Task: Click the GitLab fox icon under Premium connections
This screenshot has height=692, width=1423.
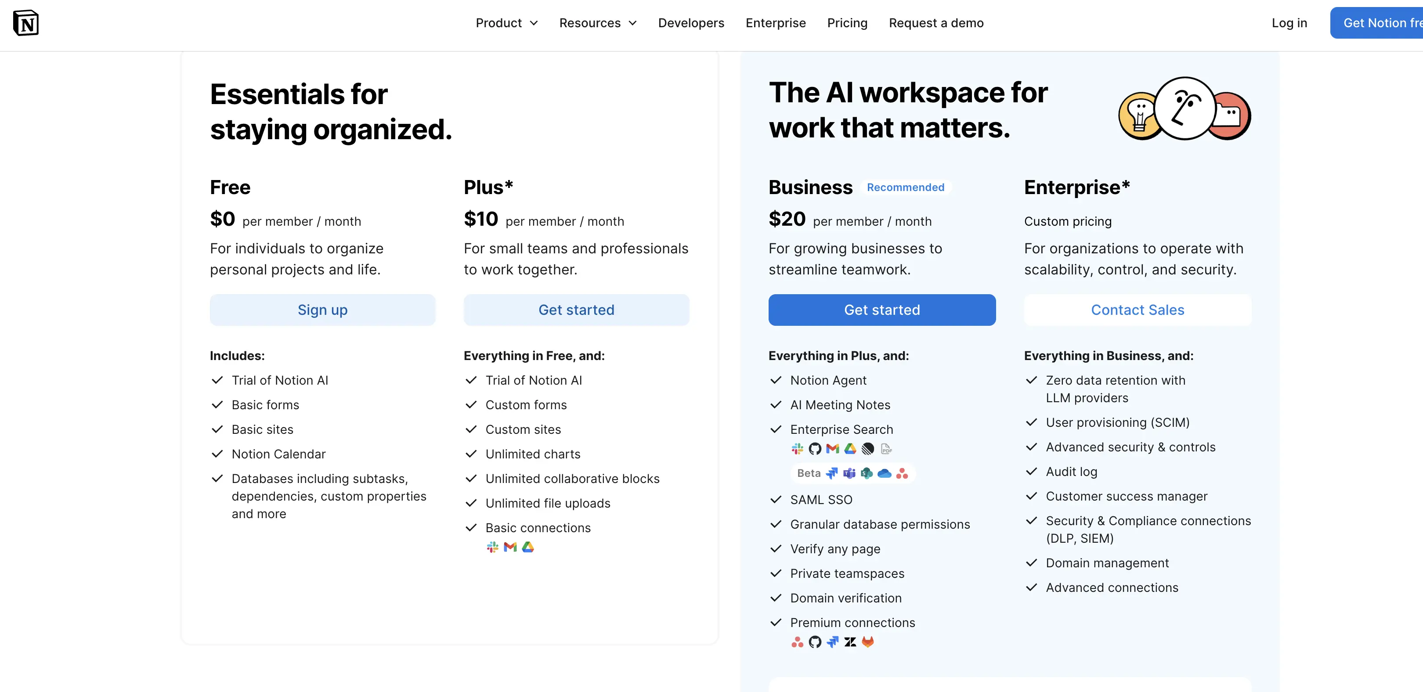Action: [868, 642]
